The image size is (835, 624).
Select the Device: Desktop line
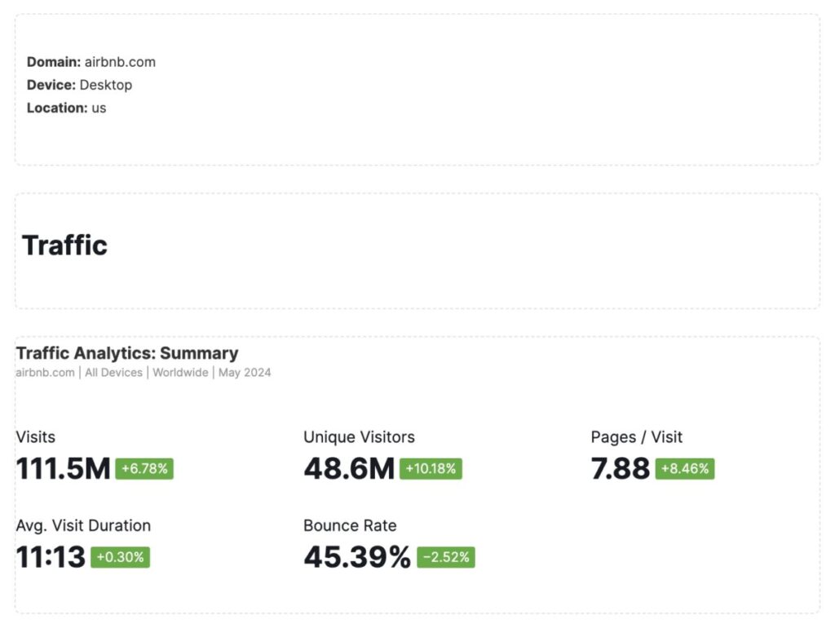point(79,85)
